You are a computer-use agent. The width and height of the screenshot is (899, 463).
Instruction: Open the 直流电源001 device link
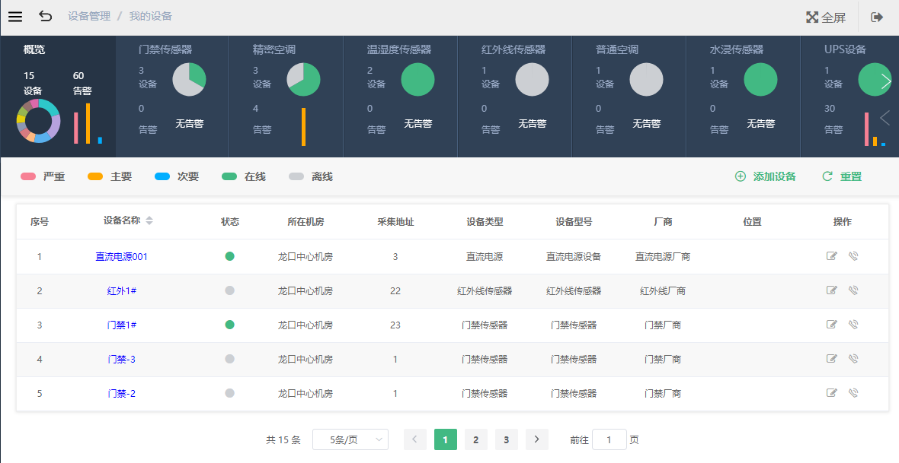[x=122, y=257]
